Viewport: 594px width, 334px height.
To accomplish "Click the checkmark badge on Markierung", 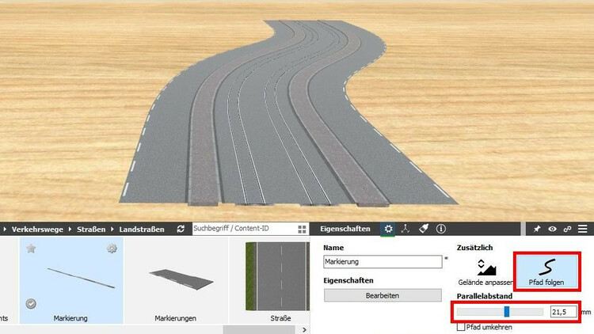I will click(x=31, y=304).
